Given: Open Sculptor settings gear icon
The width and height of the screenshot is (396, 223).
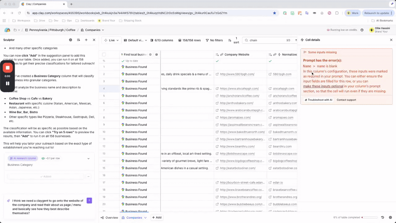Looking at the screenshot, I should (70, 40).
